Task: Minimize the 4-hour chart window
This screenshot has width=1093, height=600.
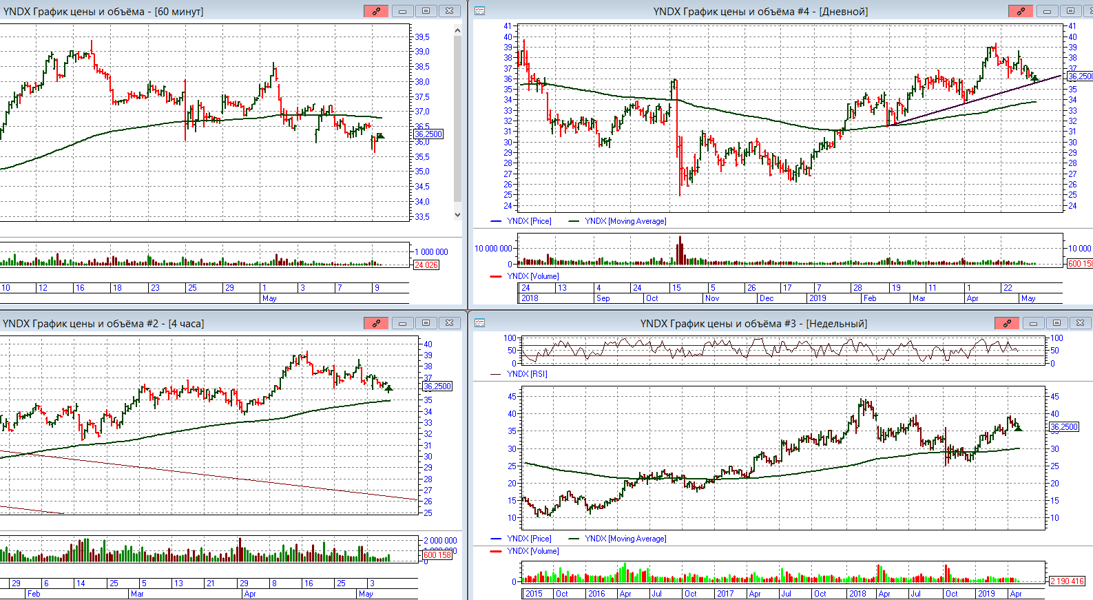Action: click(402, 323)
